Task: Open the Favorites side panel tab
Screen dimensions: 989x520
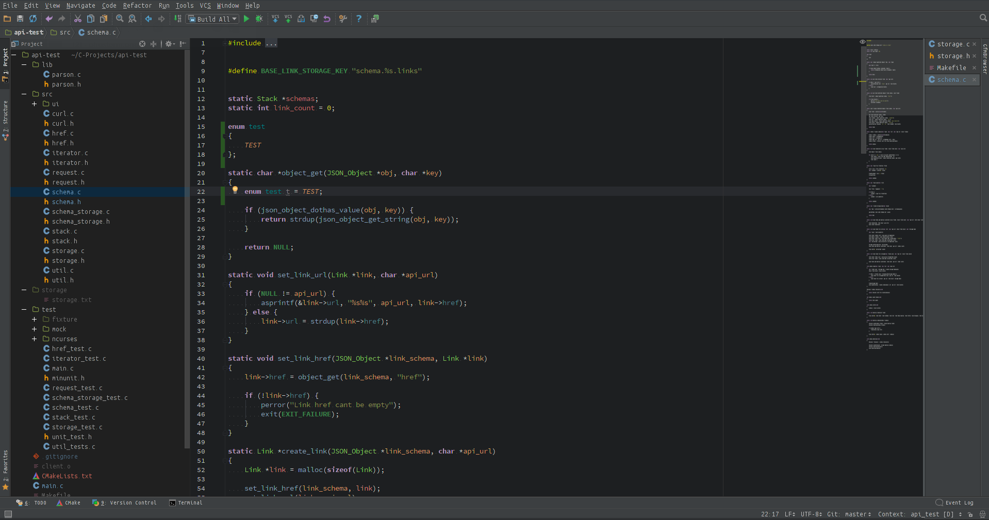Action: coord(5,469)
